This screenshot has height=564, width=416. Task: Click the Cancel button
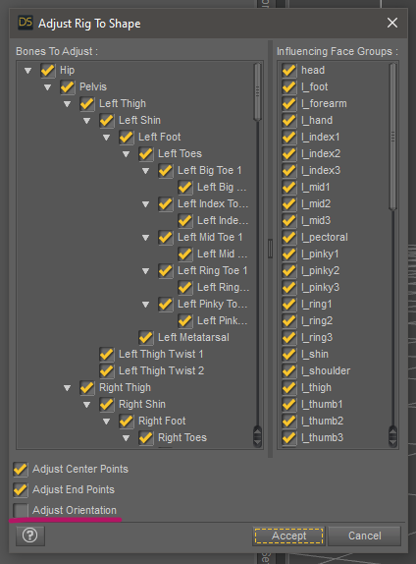coord(365,536)
